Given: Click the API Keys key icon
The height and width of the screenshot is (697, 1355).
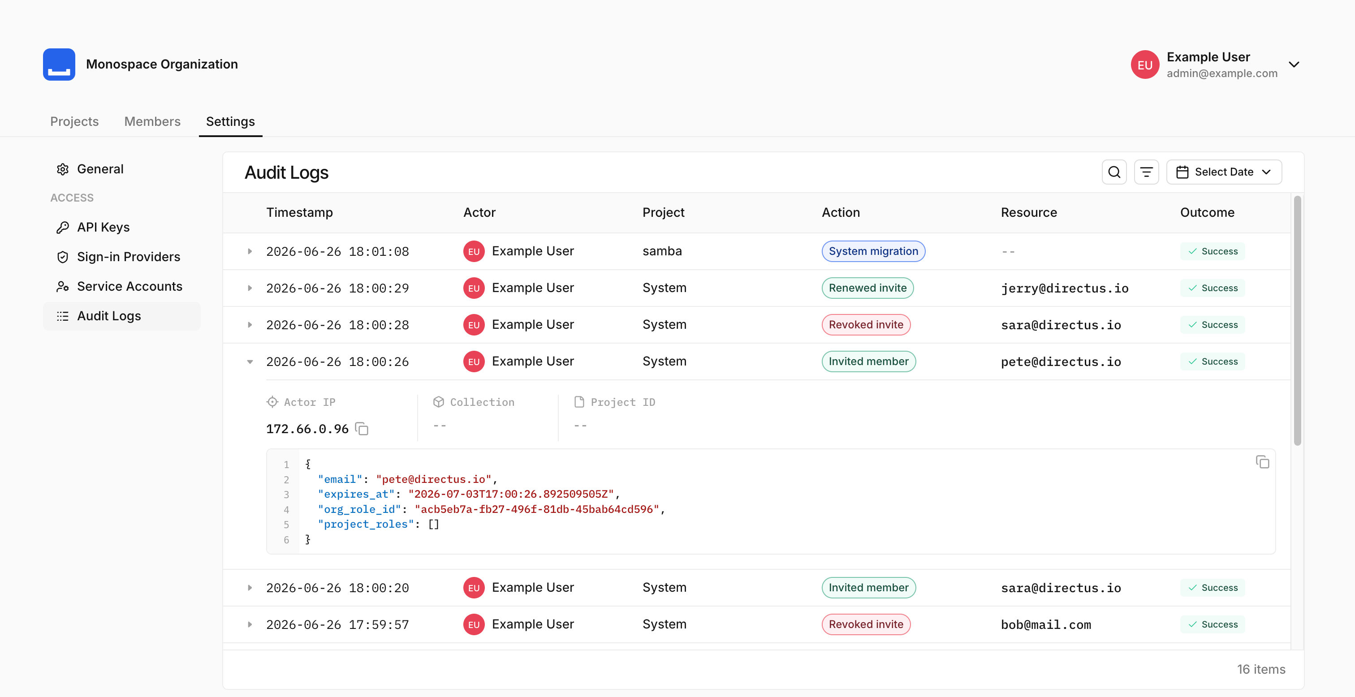Looking at the screenshot, I should coord(63,227).
